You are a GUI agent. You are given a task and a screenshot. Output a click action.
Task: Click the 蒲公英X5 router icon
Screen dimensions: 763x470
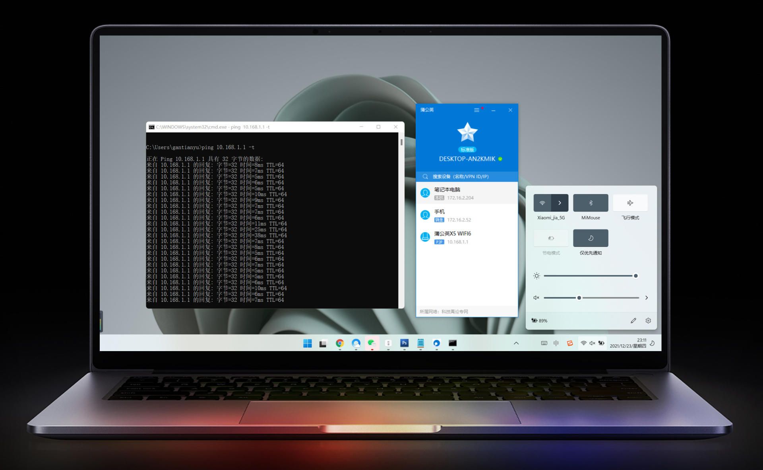(425, 237)
